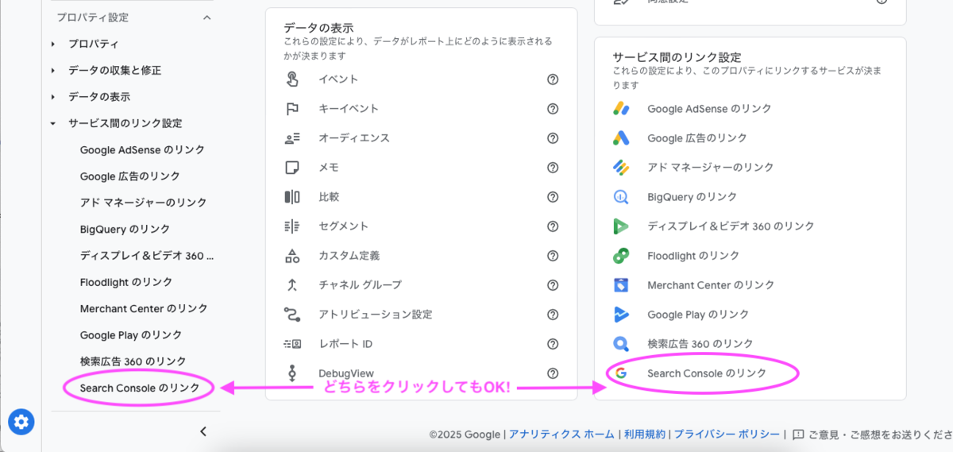Viewport: 953px width, 452px height.
Task: Open Merchant Center のリンク in right card
Action: [x=711, y=285]
